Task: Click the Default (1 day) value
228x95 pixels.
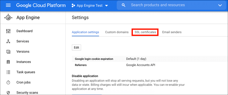Action: (x=136, y=59)
